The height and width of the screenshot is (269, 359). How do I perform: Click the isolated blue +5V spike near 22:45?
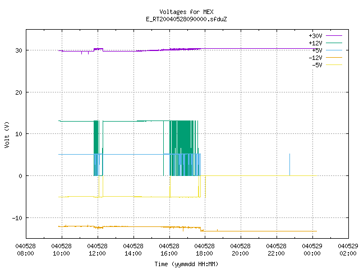[289, 165]
